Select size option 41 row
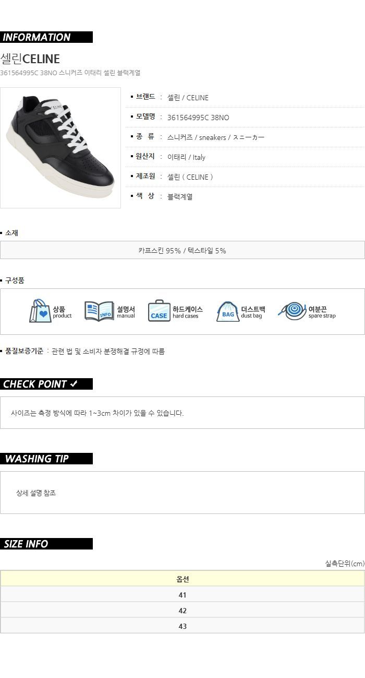The image size is (365, 678). (x=182, y=595)
